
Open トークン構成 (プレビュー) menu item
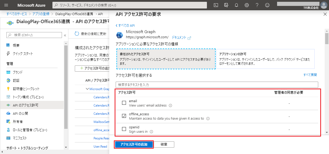28,97
